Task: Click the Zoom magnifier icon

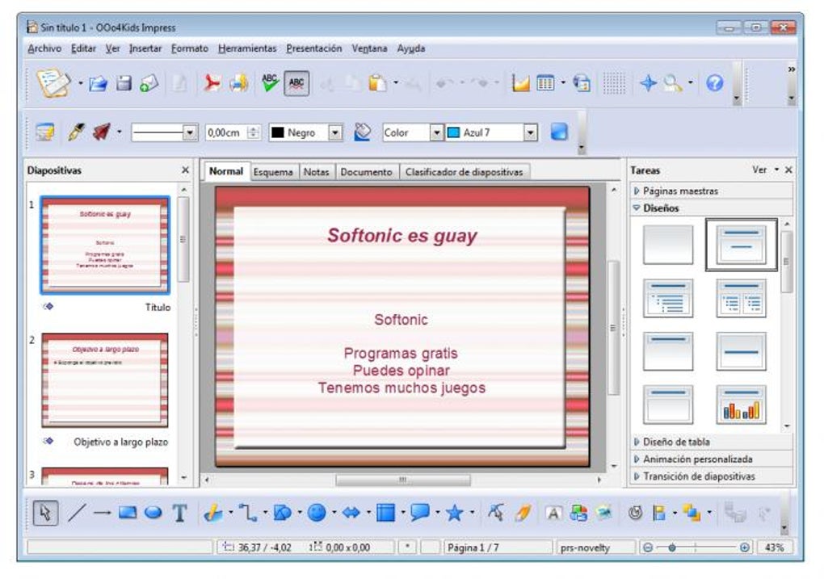Action: point(672,83)
